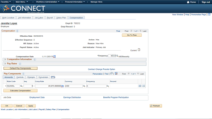Click http icon beside Personalize Page
This screenshot has height=119, width=212.
[x=209, y=15]
